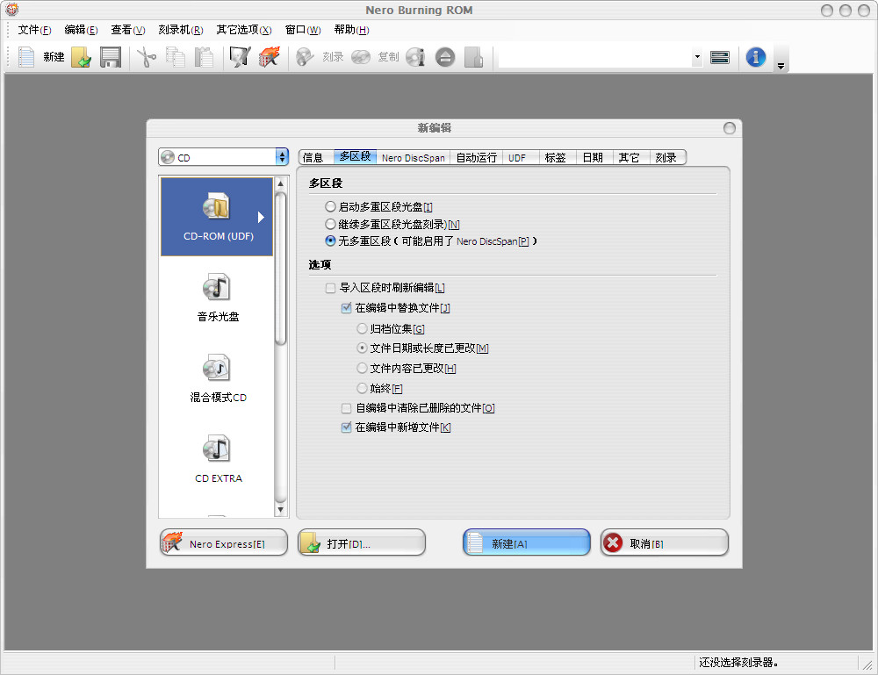The height and width of the screenshot is (675, 878).
Task: Click the 打开 button in dialog
Action: (x=361, y=543)
